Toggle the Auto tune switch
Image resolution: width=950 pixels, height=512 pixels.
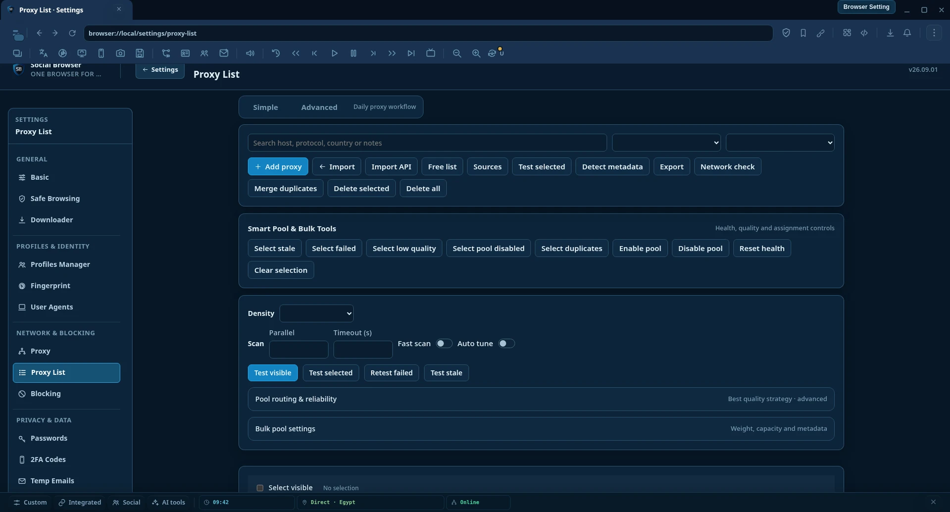(x=506, y=344)
